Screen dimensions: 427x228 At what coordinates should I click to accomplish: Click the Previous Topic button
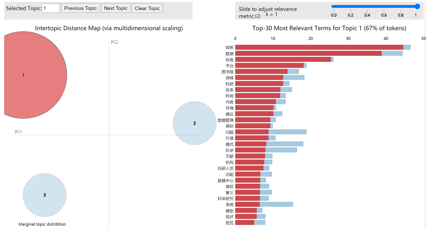tap(80, 8)
